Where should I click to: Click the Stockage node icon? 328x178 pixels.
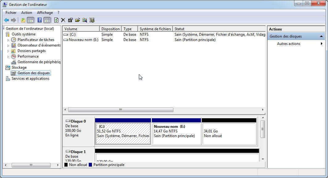[x=8, y=67]
